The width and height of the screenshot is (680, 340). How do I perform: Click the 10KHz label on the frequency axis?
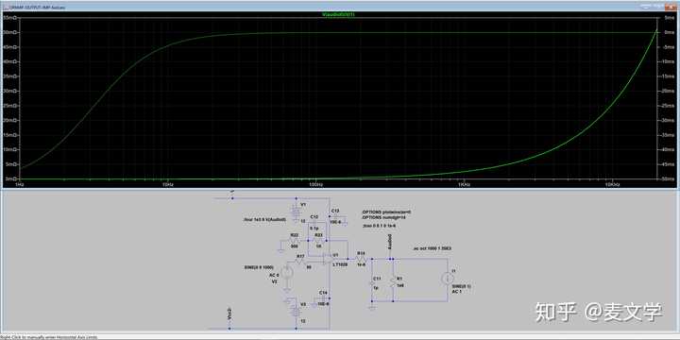613,184
